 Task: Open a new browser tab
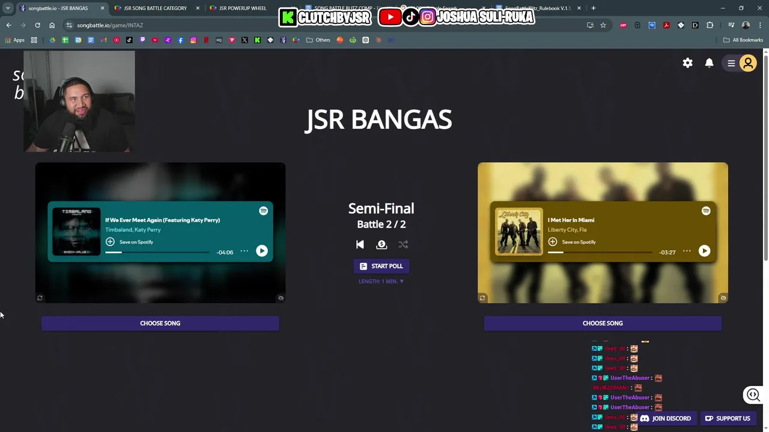pyautogui.click(x=593, y=8)
